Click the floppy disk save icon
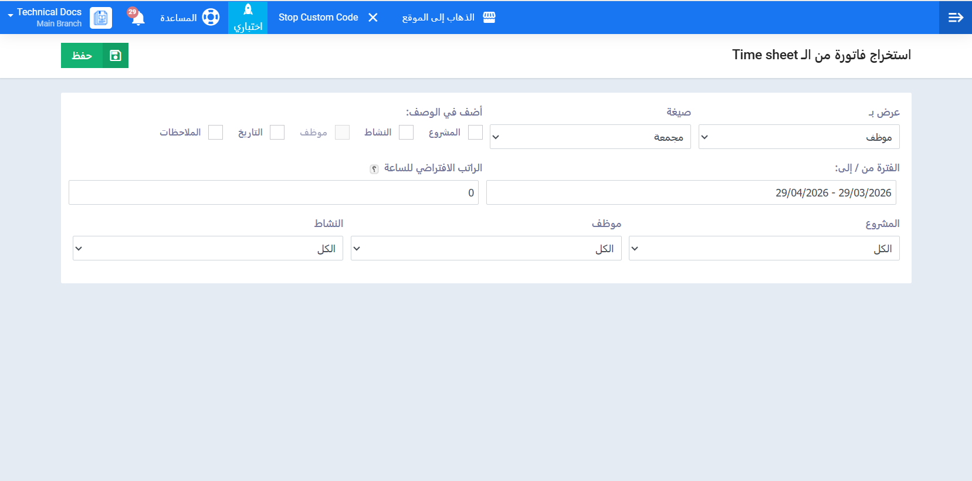The image size is (972, 481). point(116,56)
